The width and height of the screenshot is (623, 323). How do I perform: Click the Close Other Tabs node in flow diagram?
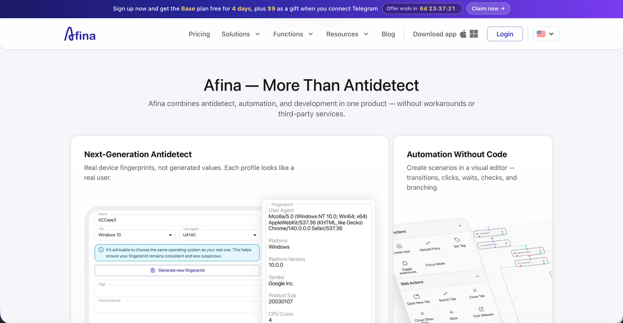click(x=494, y=244)
